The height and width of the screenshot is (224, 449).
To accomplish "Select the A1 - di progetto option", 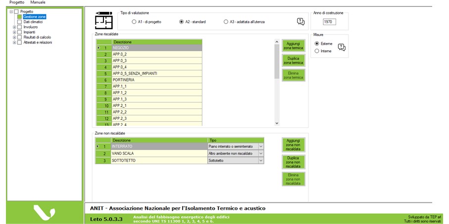I will click(134, 22).
